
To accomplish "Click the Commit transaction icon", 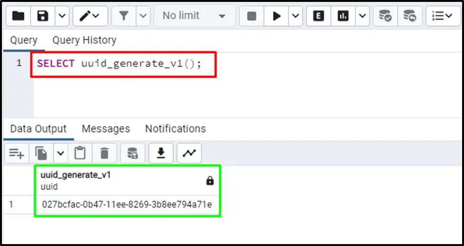I will click(385, 16).
